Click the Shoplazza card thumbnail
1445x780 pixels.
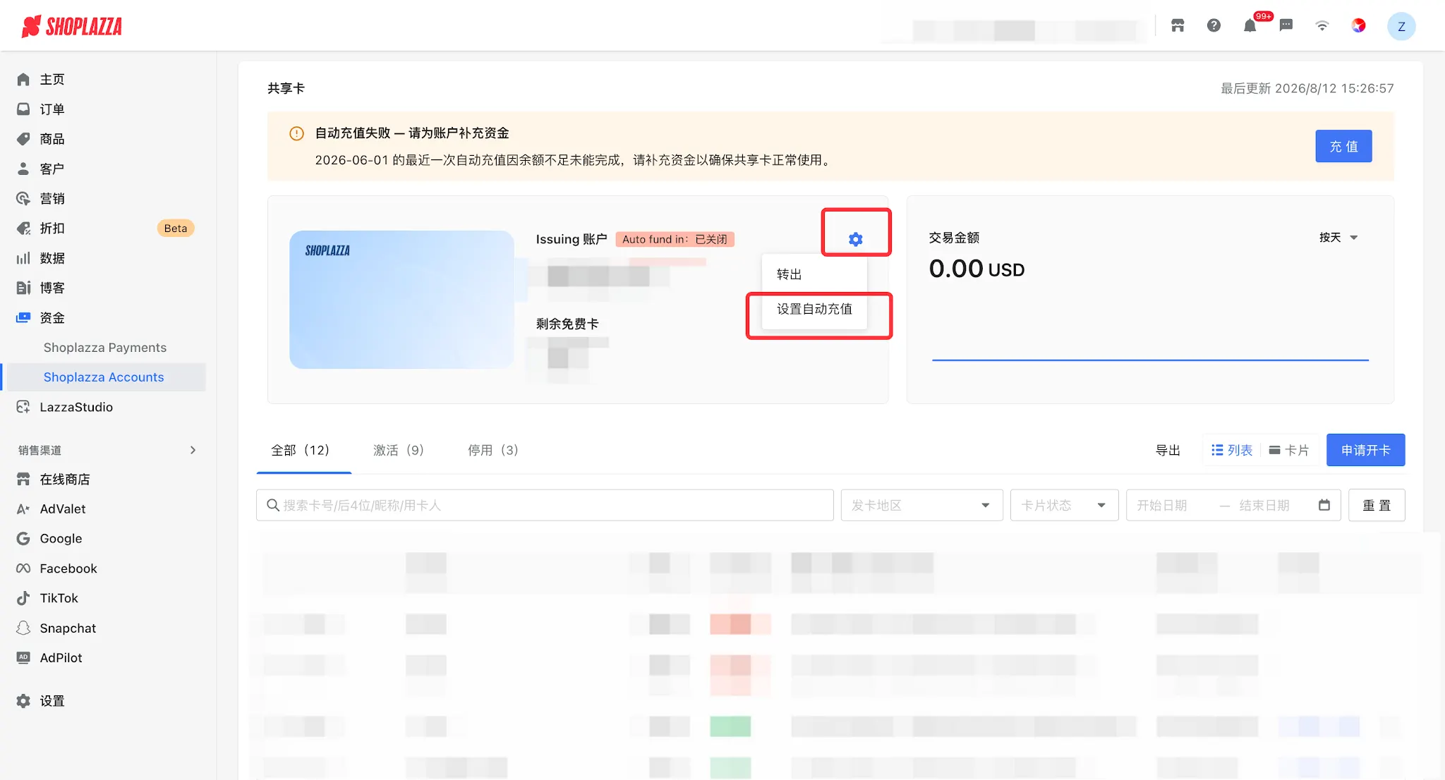[401, 299]
